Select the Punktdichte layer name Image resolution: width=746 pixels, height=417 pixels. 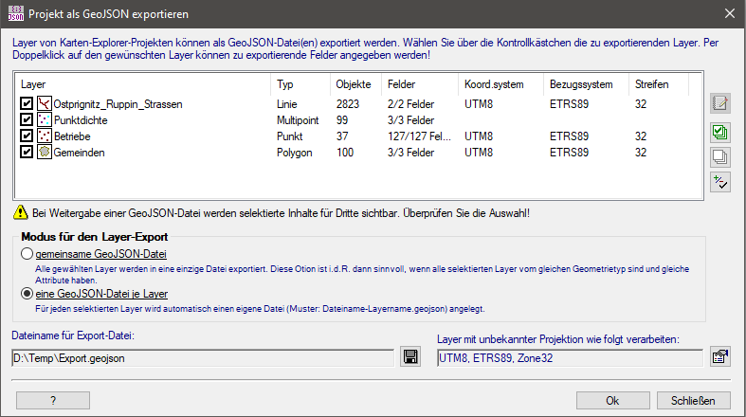[x=81, y=120]
